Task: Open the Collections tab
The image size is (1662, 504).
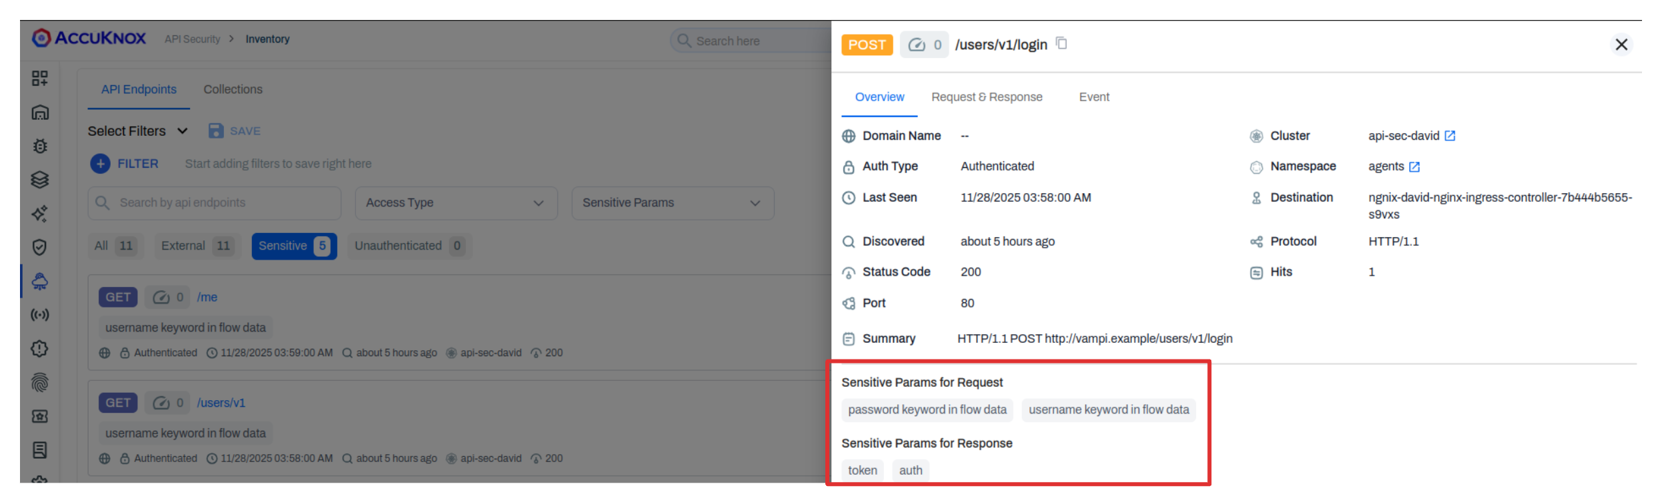Action: tap(233, 89)
